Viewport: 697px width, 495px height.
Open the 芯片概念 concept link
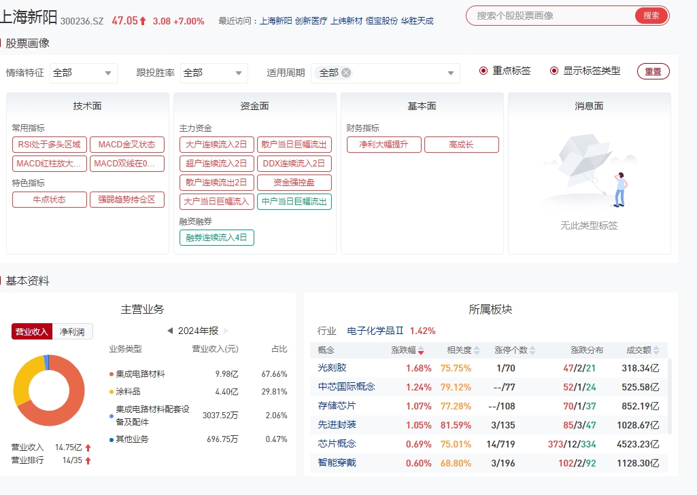[x=337, y=444]
